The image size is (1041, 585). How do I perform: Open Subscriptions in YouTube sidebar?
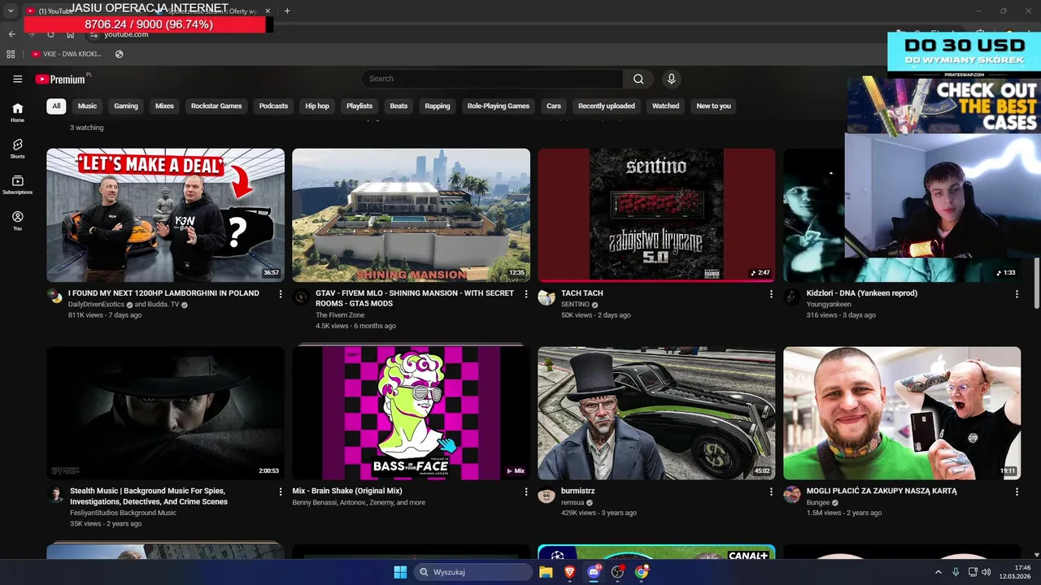(x=17, y=184)
